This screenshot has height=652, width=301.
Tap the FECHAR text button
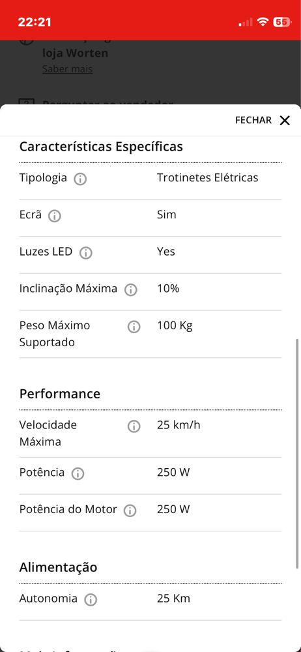(x=253, y=120)
